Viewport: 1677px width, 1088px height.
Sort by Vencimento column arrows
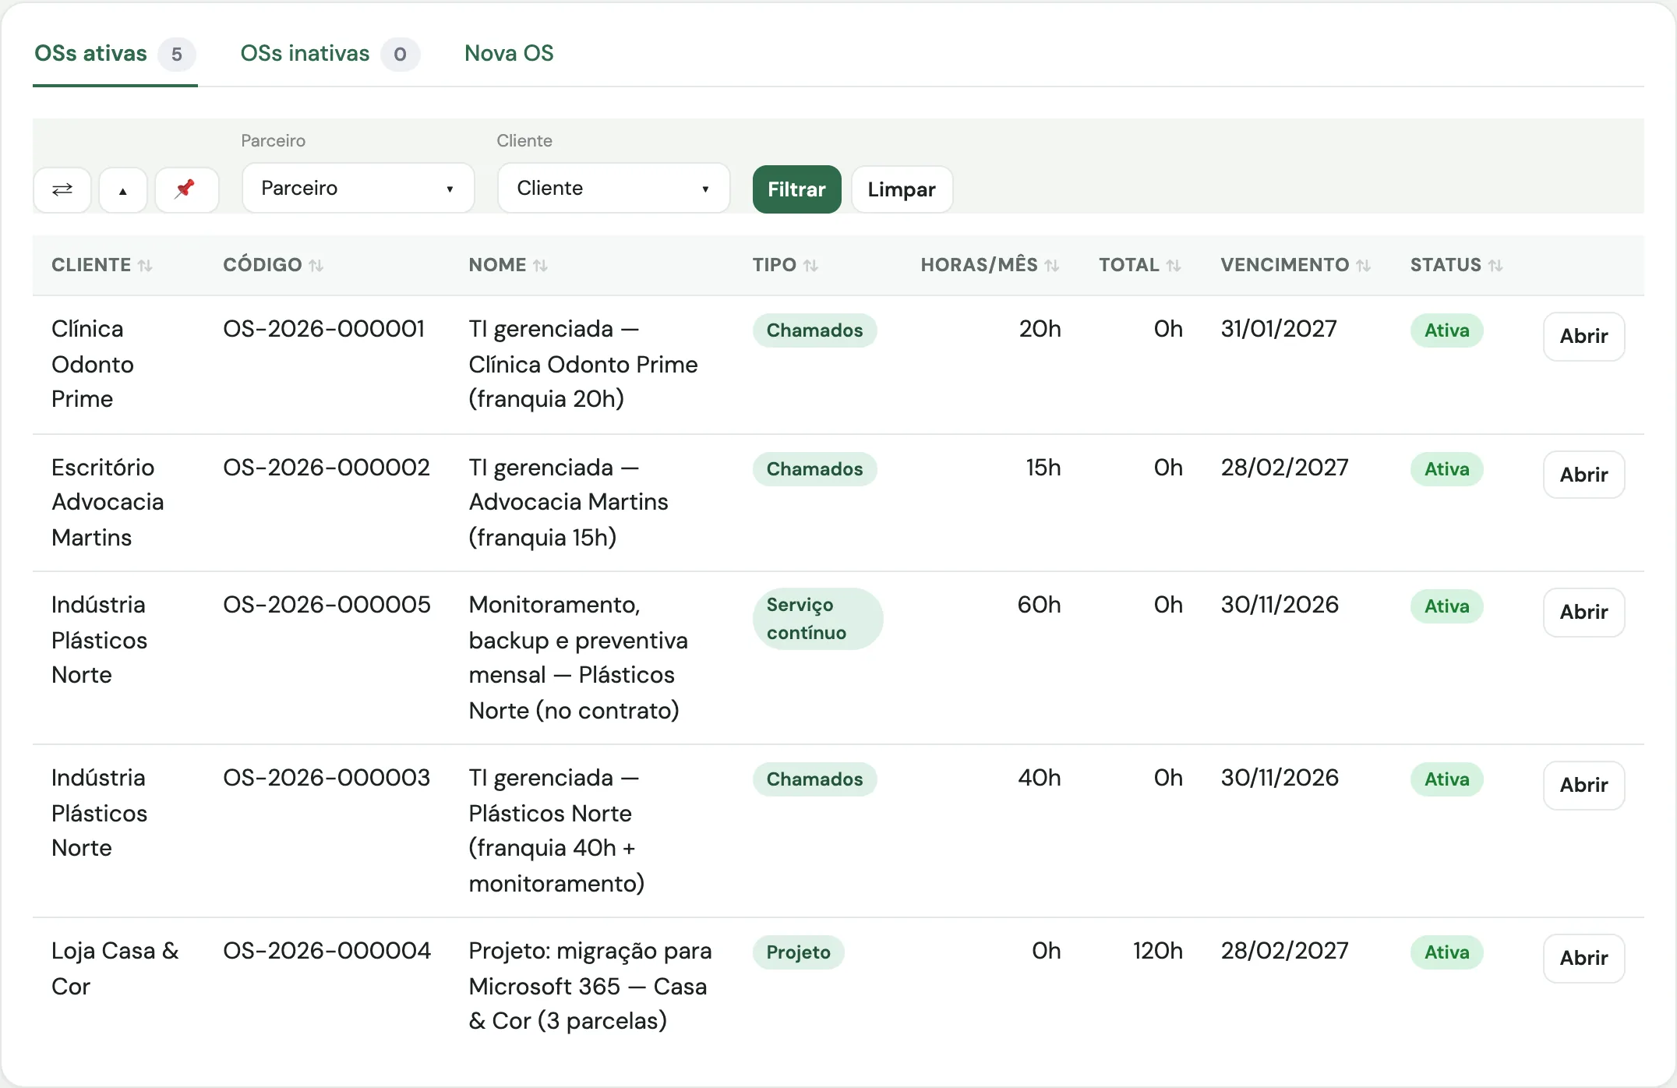[1363, 266]
